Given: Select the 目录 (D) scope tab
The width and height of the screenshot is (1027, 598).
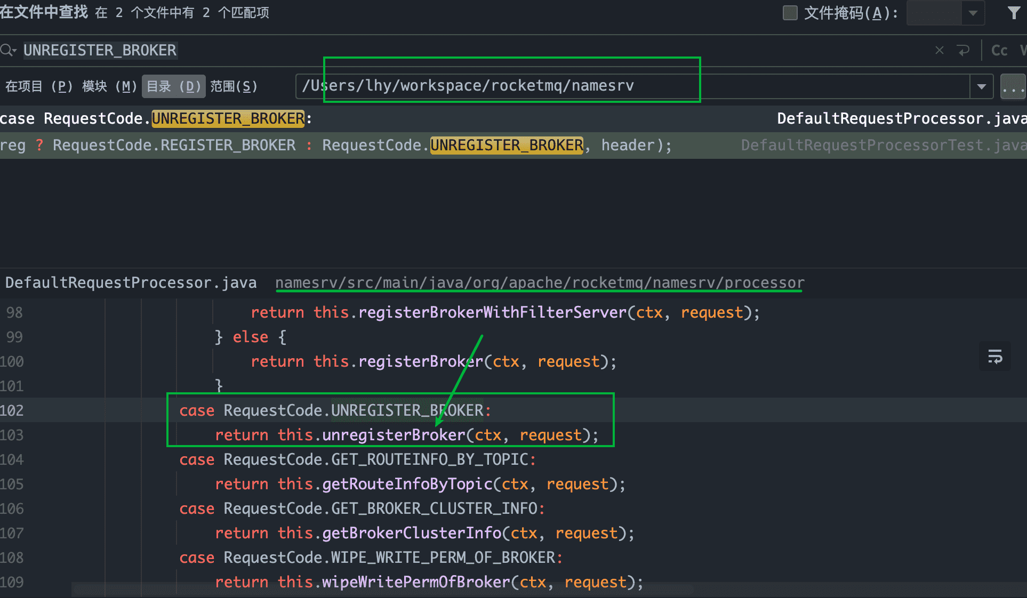Looking at the screenshot, I should tap(173, 86).
